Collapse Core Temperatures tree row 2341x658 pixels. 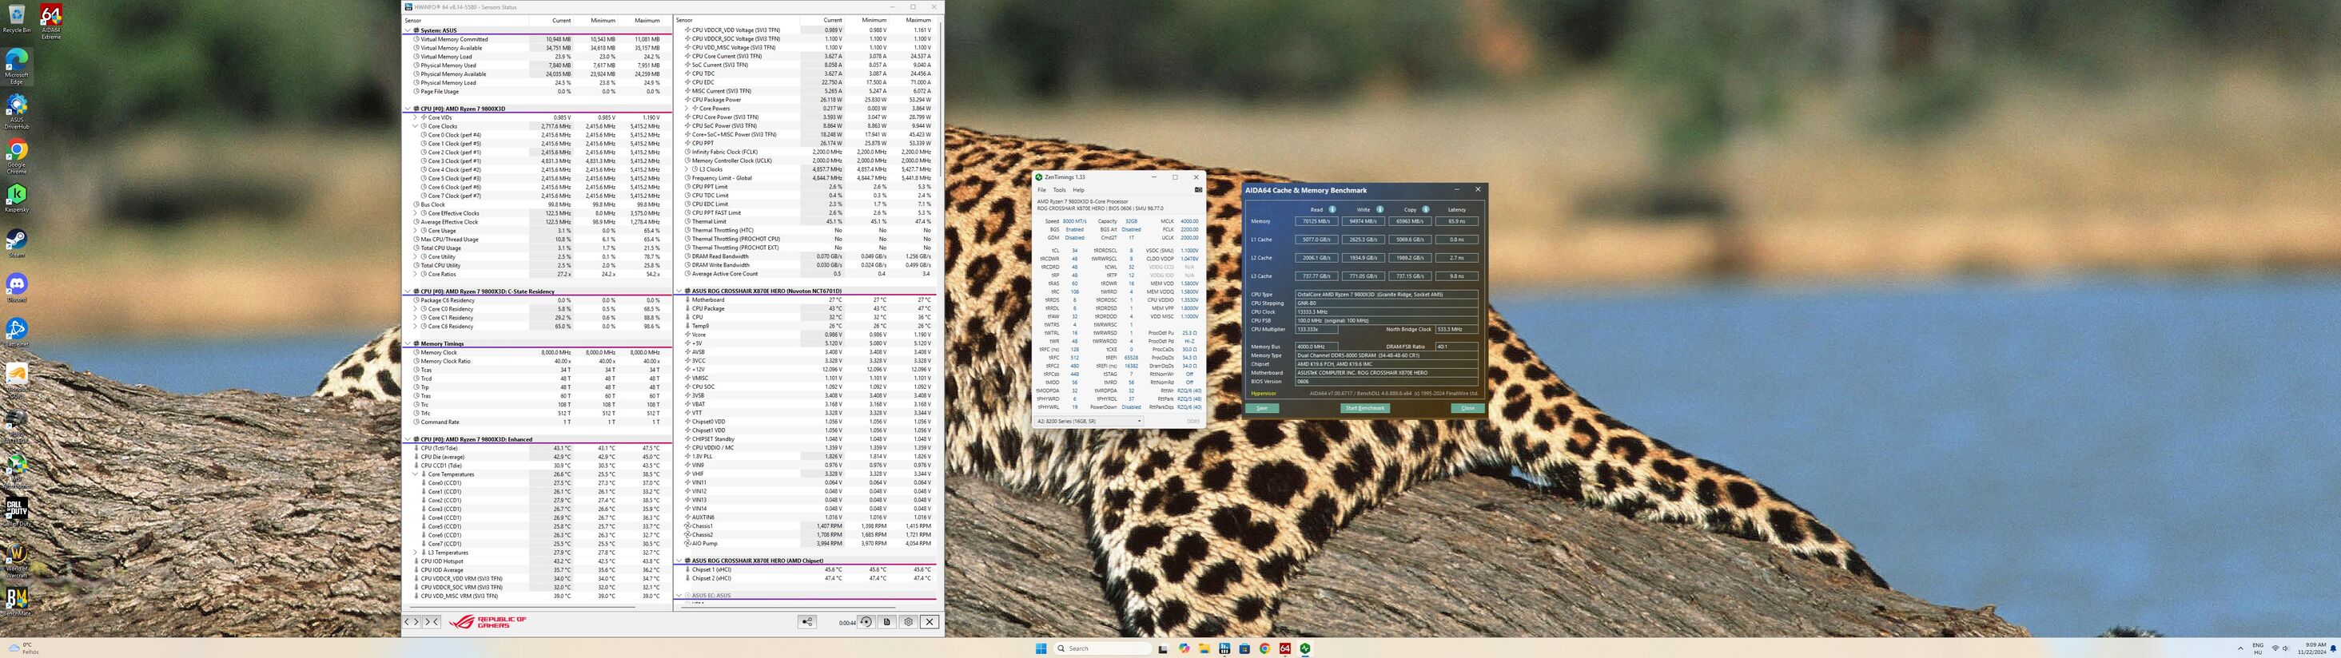[x=416, y=474]
